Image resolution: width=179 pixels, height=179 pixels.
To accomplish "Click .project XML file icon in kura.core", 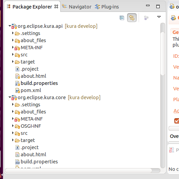I will [17, 147].
